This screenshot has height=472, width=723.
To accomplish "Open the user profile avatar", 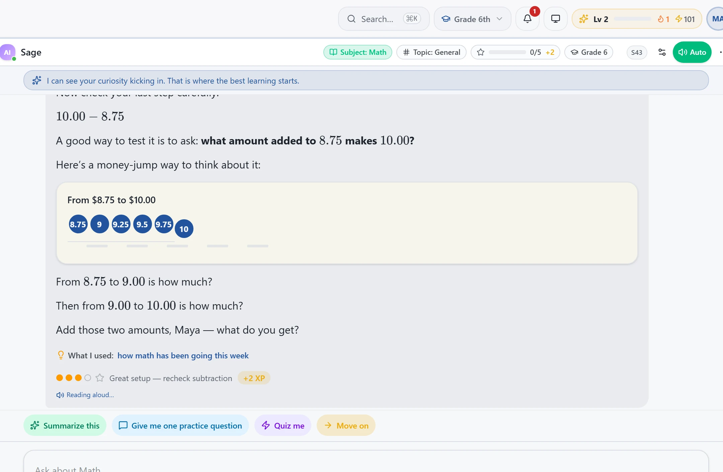I will click(716, 19).
